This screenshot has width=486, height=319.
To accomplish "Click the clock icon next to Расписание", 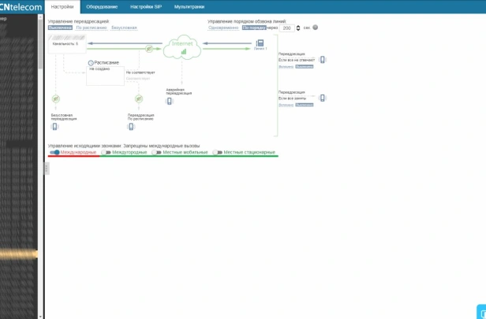I will (x=91, y=63).
